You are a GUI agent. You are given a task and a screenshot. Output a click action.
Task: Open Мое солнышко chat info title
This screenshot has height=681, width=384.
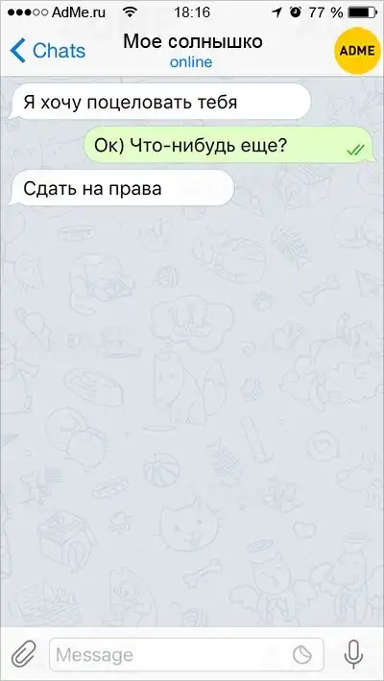[x=193, y=41]
